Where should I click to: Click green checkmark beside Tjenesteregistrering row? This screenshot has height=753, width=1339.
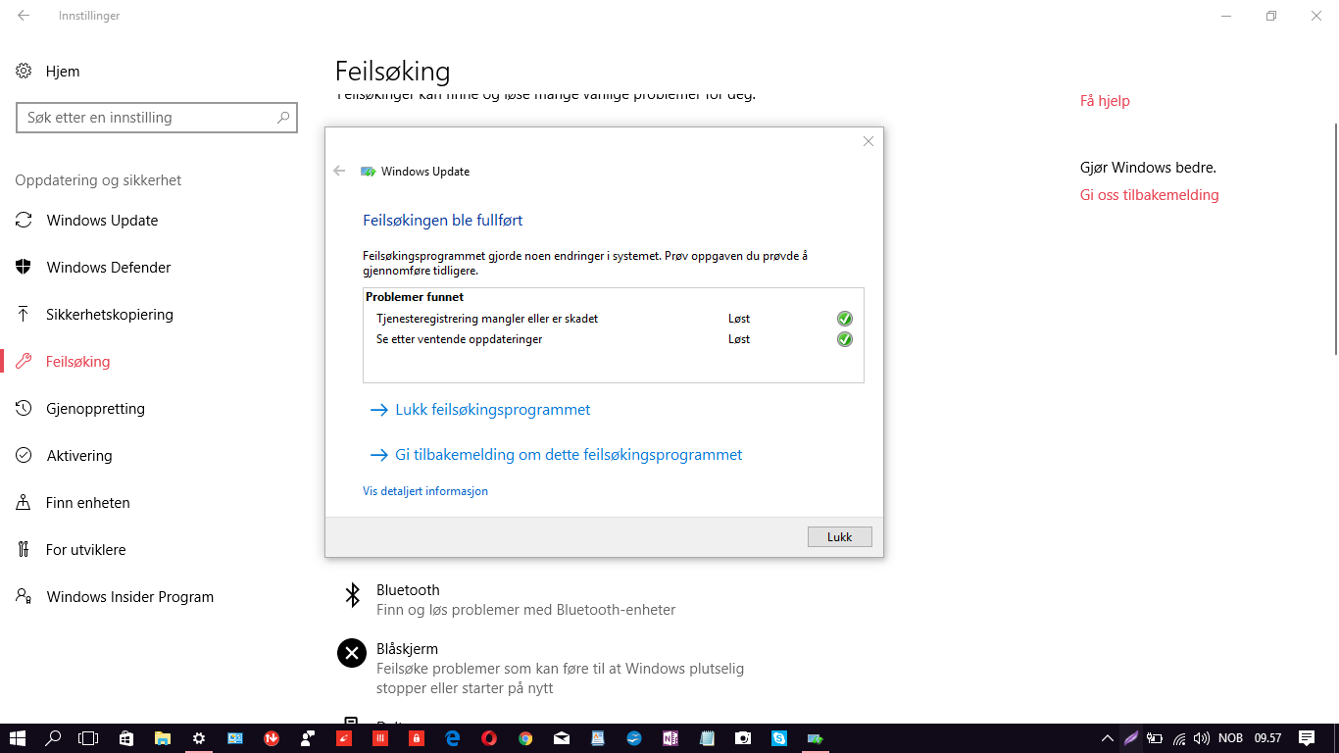click(844, 319)
